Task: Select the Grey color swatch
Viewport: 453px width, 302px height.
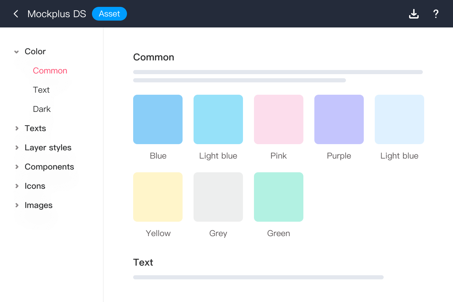Action: coord(218,197)
